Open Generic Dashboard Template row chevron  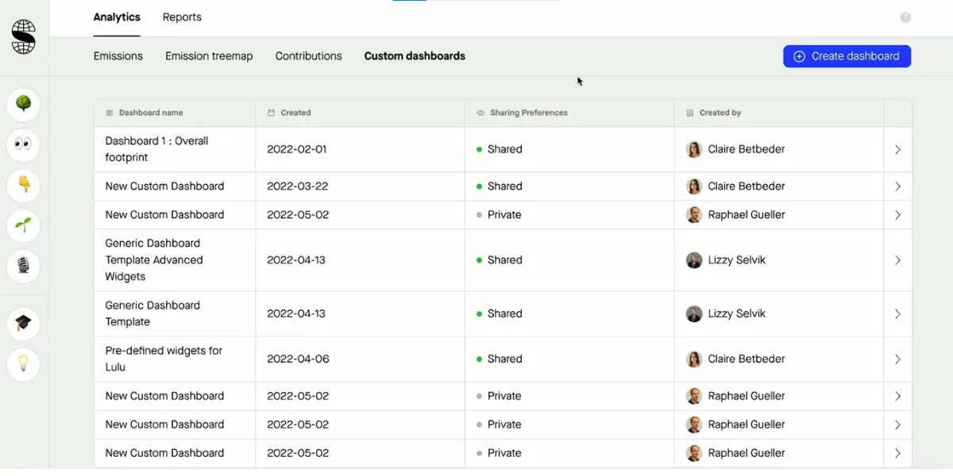(x=897, y=313)
